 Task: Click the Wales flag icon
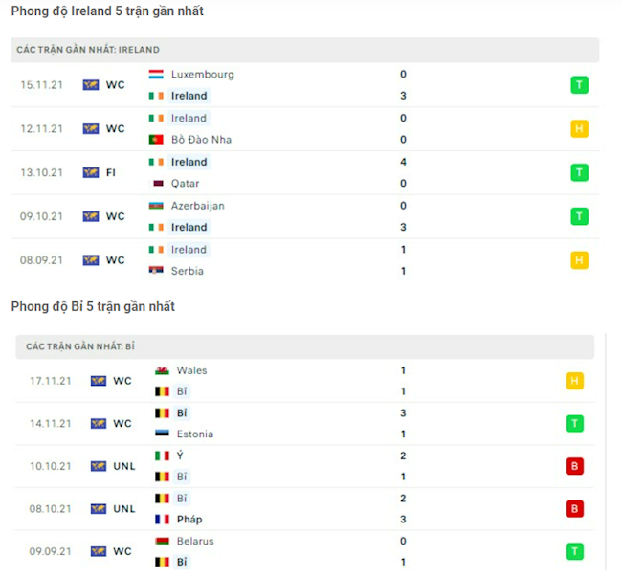click(x=162, y=370)
